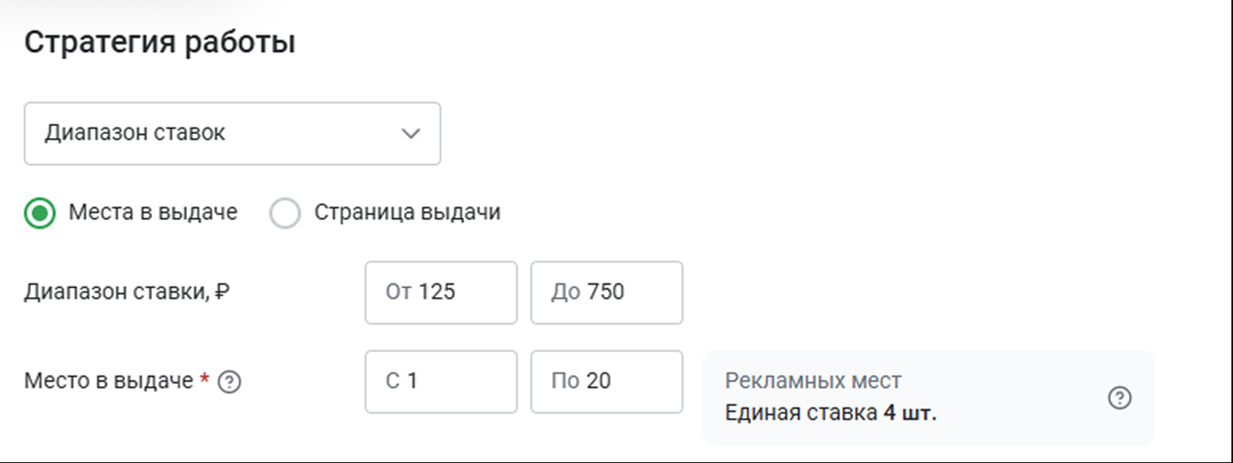Image resolution: width=1233 pixels, height=463 pixels.
Task: Click the Стратегия работы section heading
Action: [160, 43]
